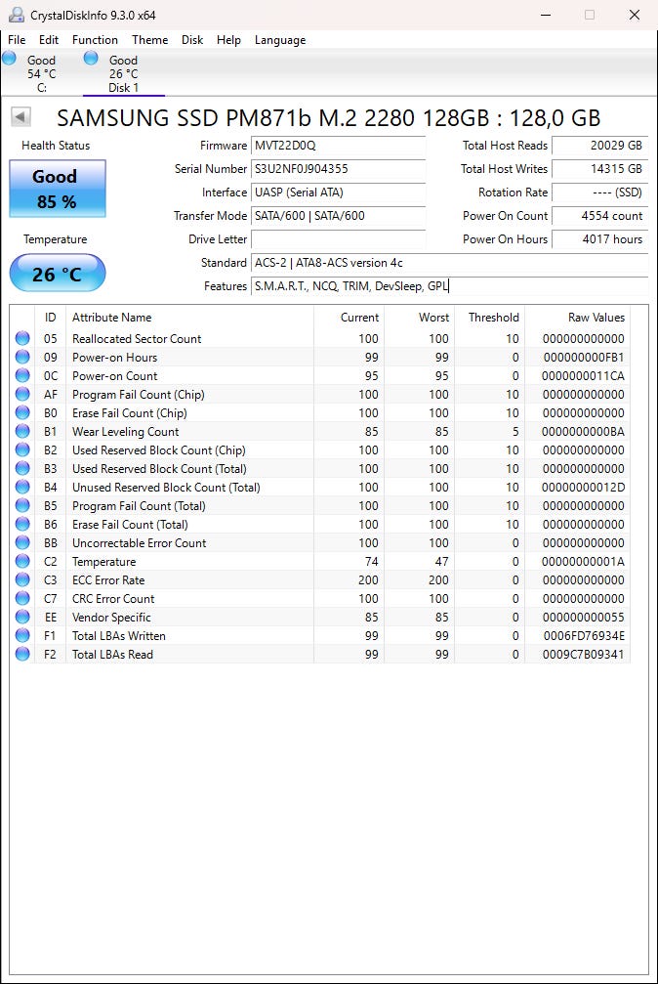This screenshot has height=984, width=658.
Task: Click the blue status orb for Disk 1
Action: pos(91,59)
